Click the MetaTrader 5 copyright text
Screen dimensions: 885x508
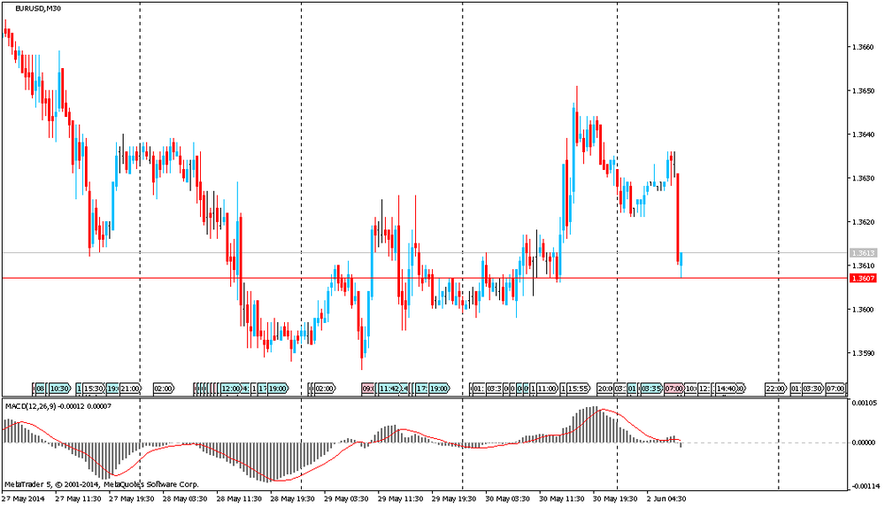click(x=102, y=484)
